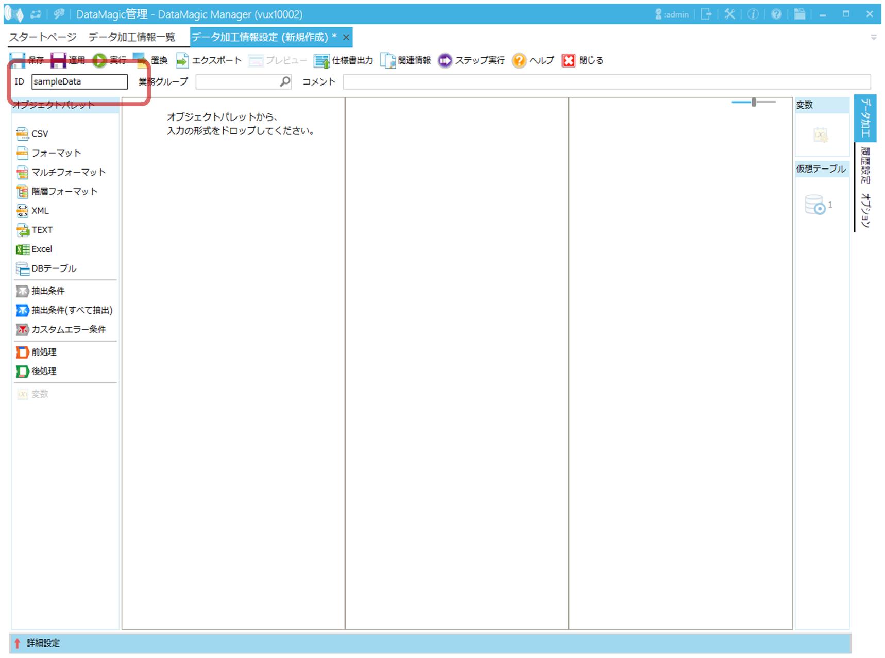The image size is (885, 658).
Task: Click the question mark icon in title bar
Action: click(x=776, y=14)
